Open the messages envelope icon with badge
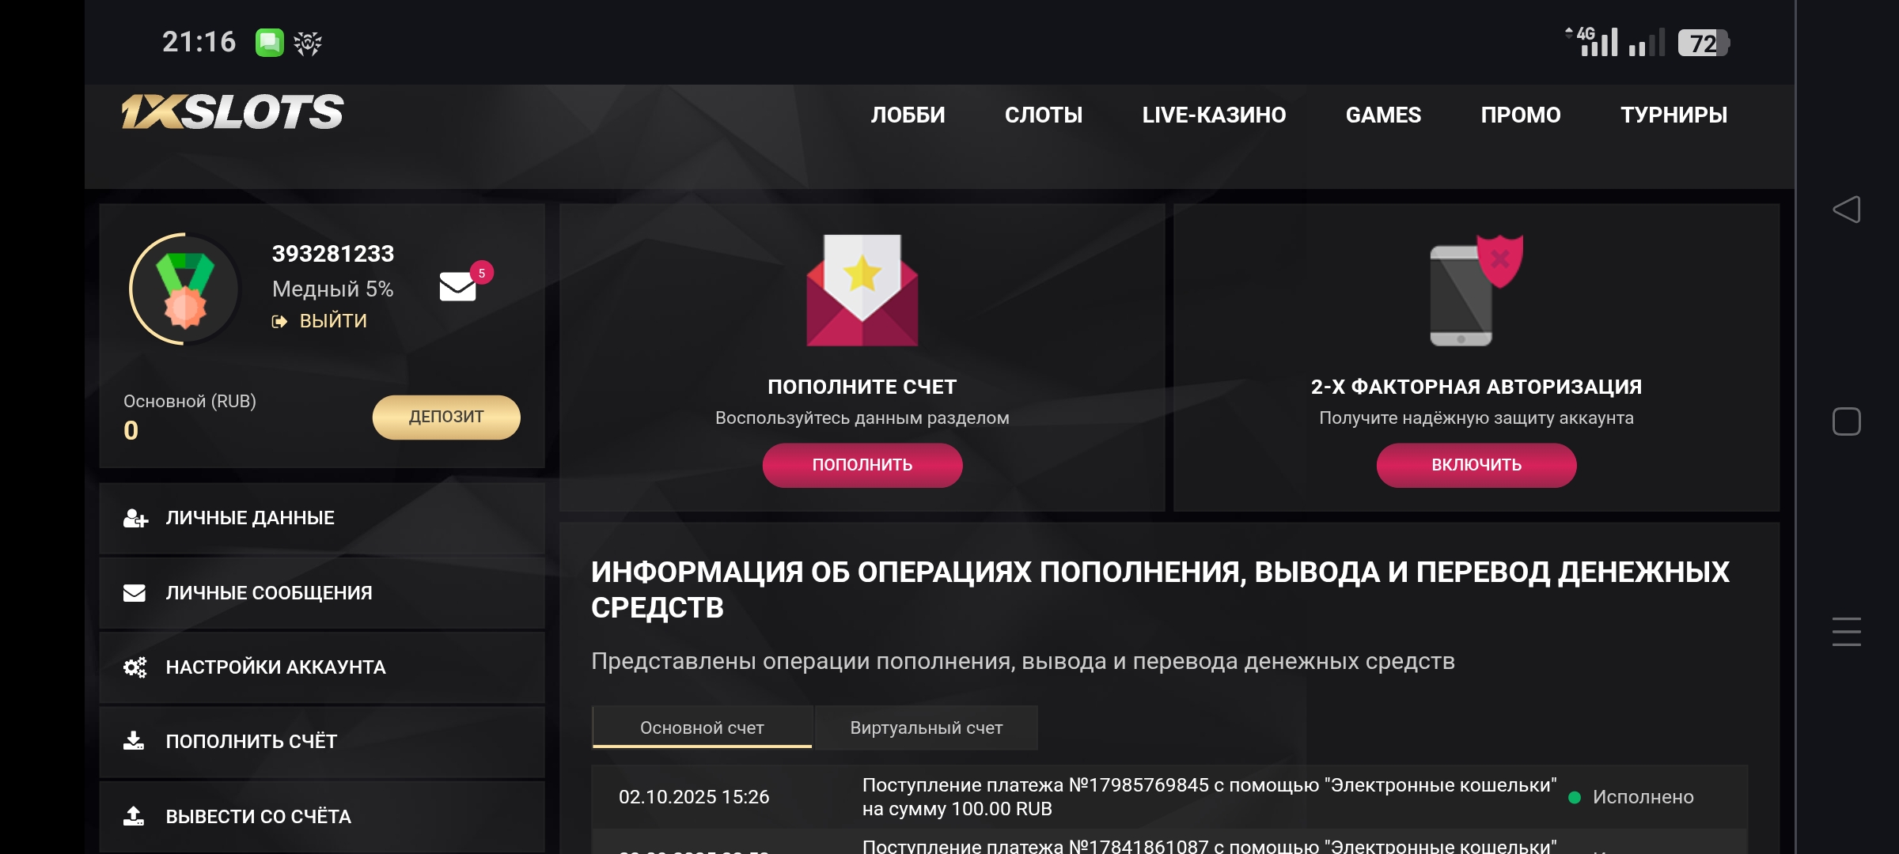 point(459,286)
